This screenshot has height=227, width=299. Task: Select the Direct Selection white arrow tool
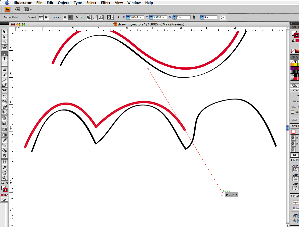[5, 37]
